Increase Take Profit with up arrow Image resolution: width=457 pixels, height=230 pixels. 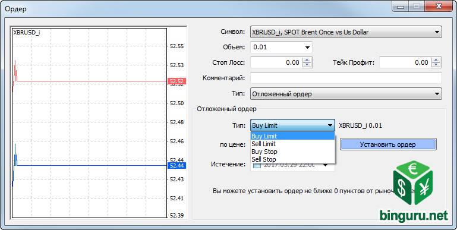(436, 60)
